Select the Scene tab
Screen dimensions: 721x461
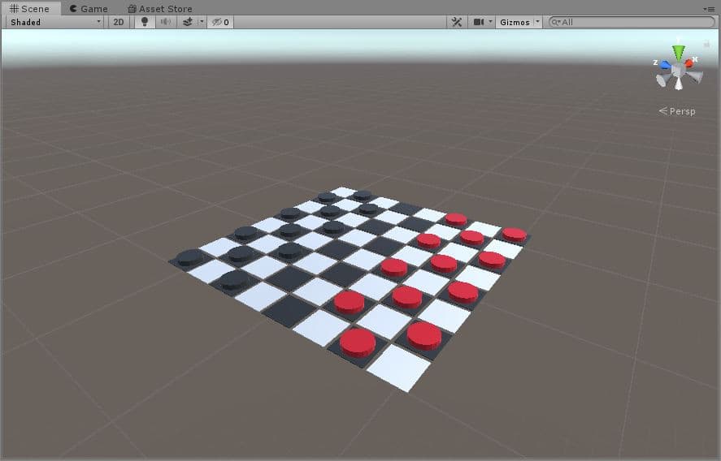(x=30, y=8)
